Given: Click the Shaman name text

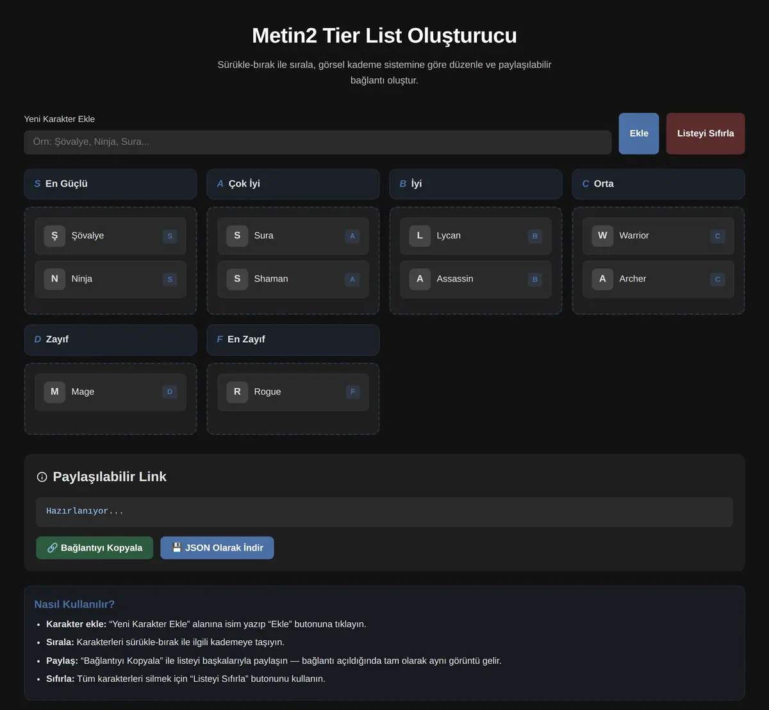Looking at the screenshot, I should tap(271, 279).
